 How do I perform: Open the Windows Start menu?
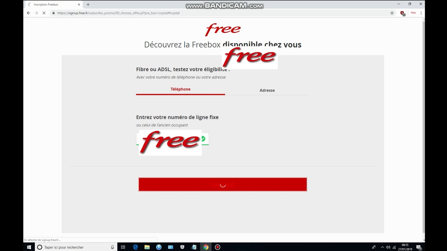click(29, 247)
